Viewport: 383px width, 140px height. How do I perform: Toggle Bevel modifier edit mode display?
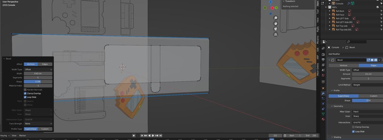369,60
